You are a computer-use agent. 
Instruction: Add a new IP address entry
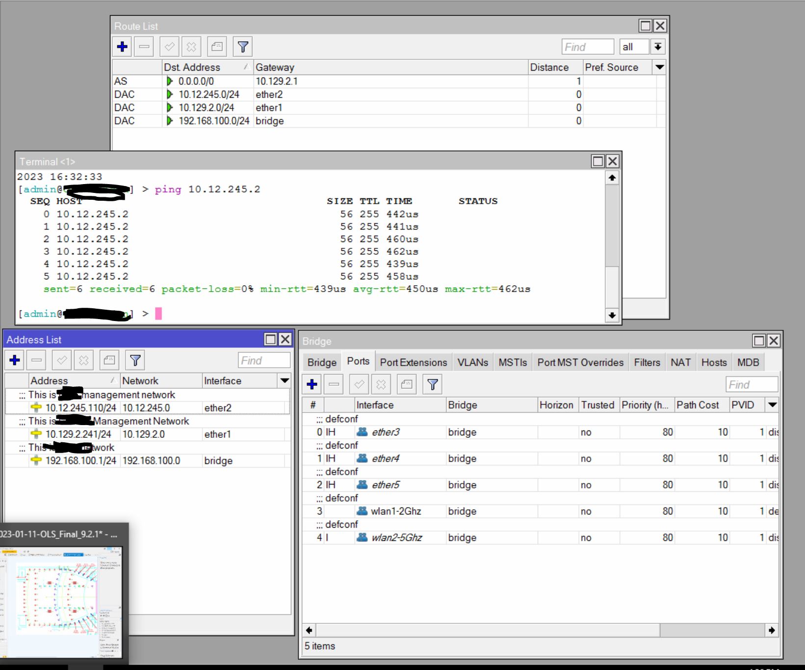(x=14, y=360)
